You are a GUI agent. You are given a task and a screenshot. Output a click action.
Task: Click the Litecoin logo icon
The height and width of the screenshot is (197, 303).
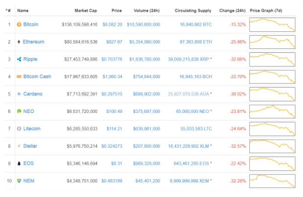point(19,129)
